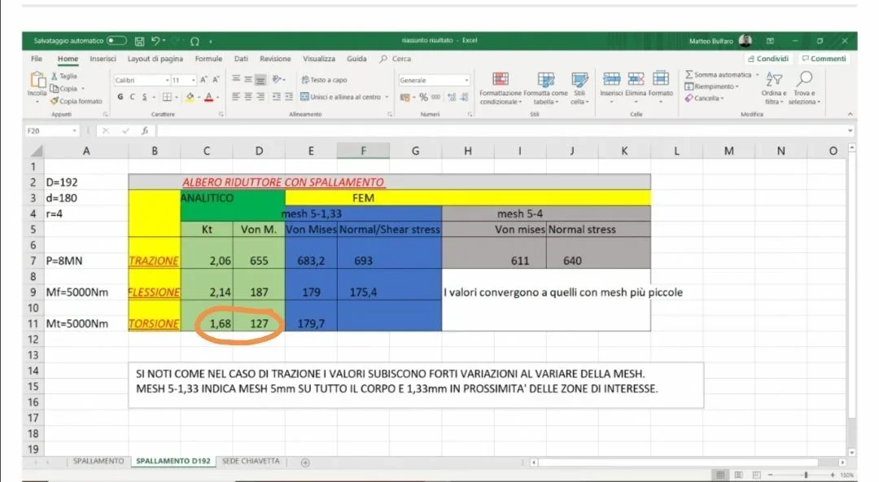Decrease font size with small A
879x482 pixels.
pos(216,81)
